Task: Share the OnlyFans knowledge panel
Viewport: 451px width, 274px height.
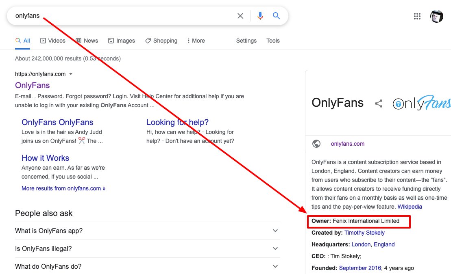Action: click(x=379, y=104)
